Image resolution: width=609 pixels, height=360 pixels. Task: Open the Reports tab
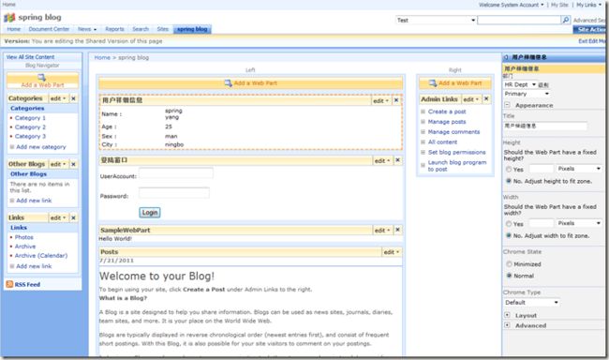(114, 29)
